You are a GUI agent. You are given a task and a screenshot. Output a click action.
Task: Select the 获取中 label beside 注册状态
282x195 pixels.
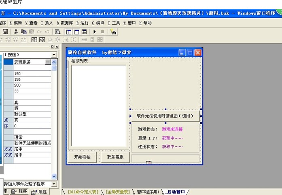tap(172, 147)
